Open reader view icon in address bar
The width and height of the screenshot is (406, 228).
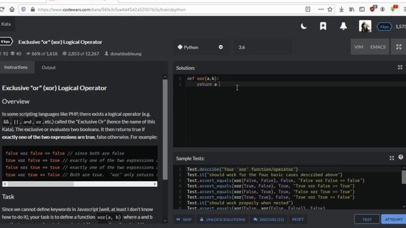(x=308, y=9)
